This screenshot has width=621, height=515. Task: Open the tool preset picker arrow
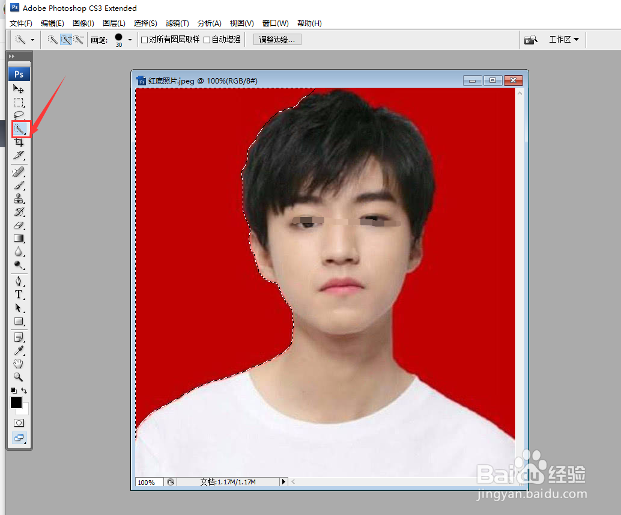(34, 39)
